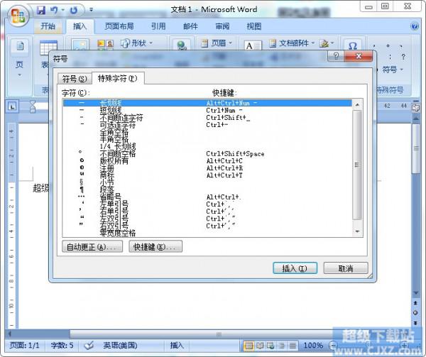The height and width of the screenshot is (357, 426).
Task: Click spelling check icon in status bar
Action: tap(89, 346)
